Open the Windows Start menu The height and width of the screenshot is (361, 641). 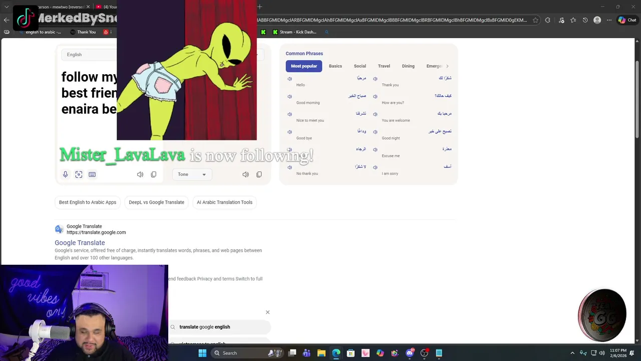point(202,353)
